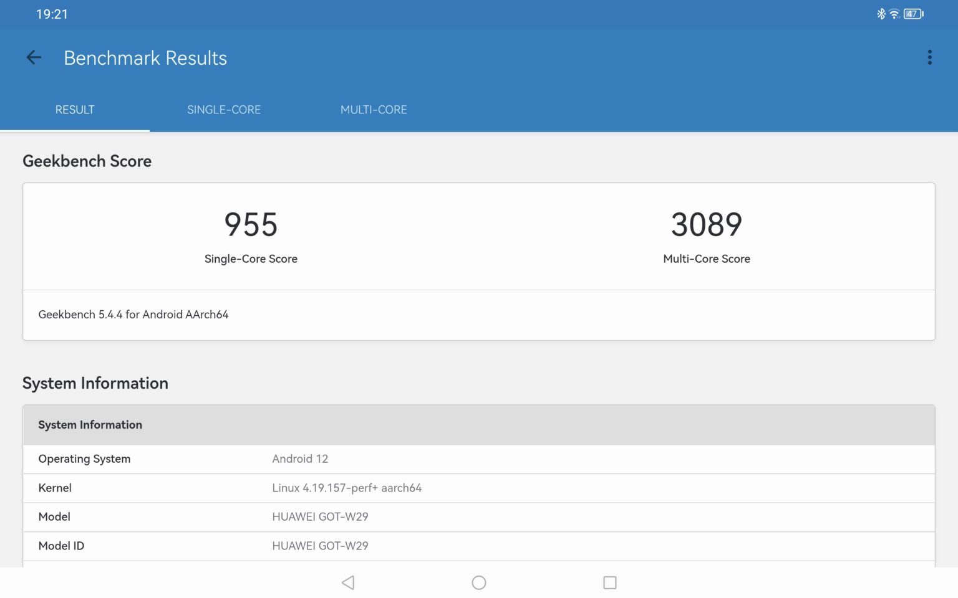The image size is (958, 598).
Task: Tap the Android back navigation triangle
Action: click(348, 582)
